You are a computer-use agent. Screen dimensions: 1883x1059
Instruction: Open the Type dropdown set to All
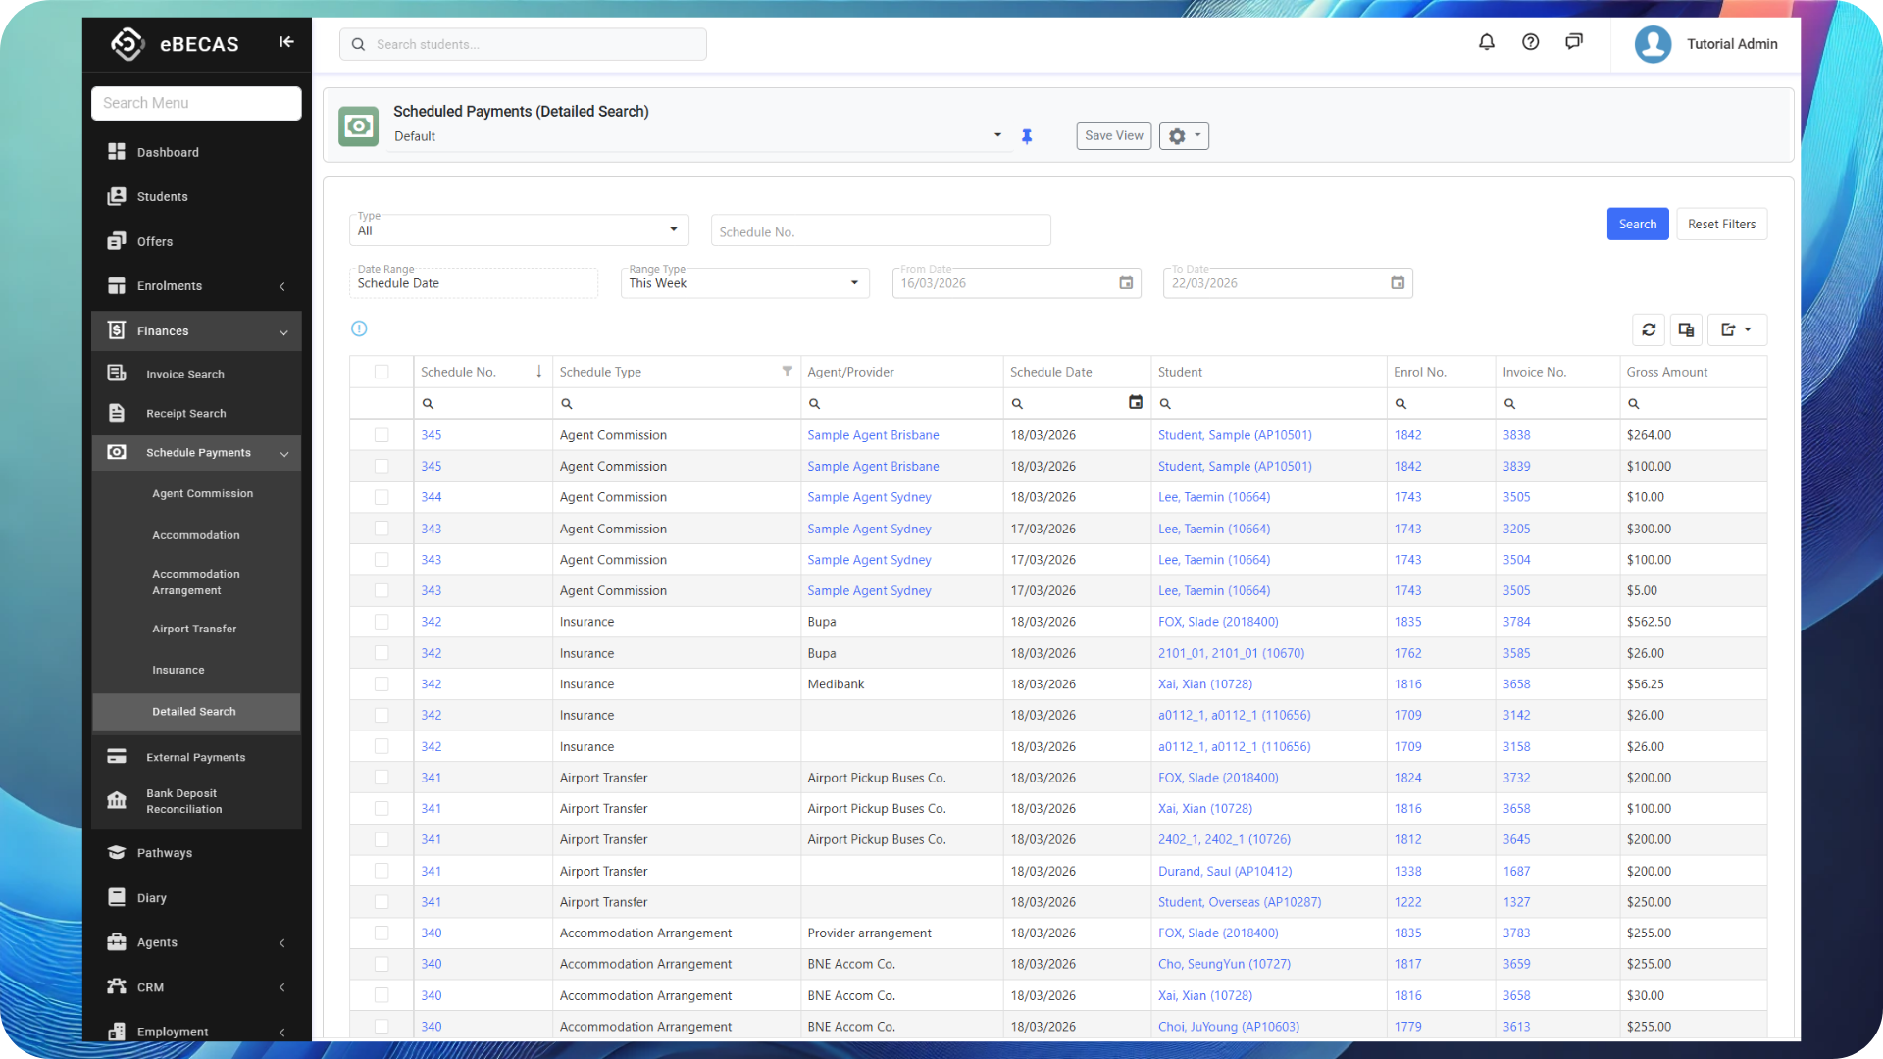519,230
